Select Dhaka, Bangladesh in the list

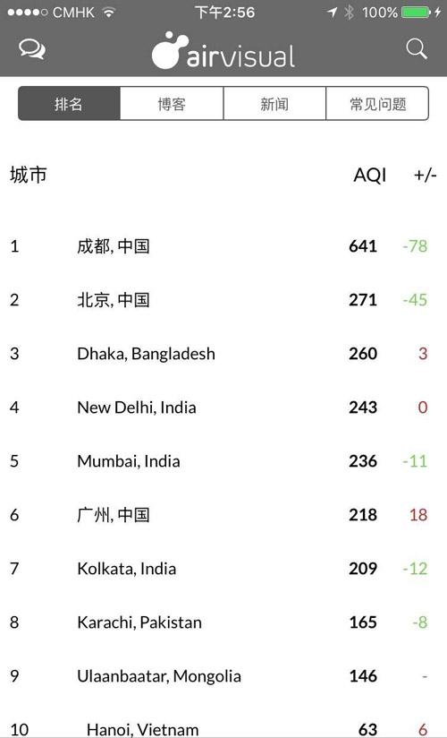point(223,354)
